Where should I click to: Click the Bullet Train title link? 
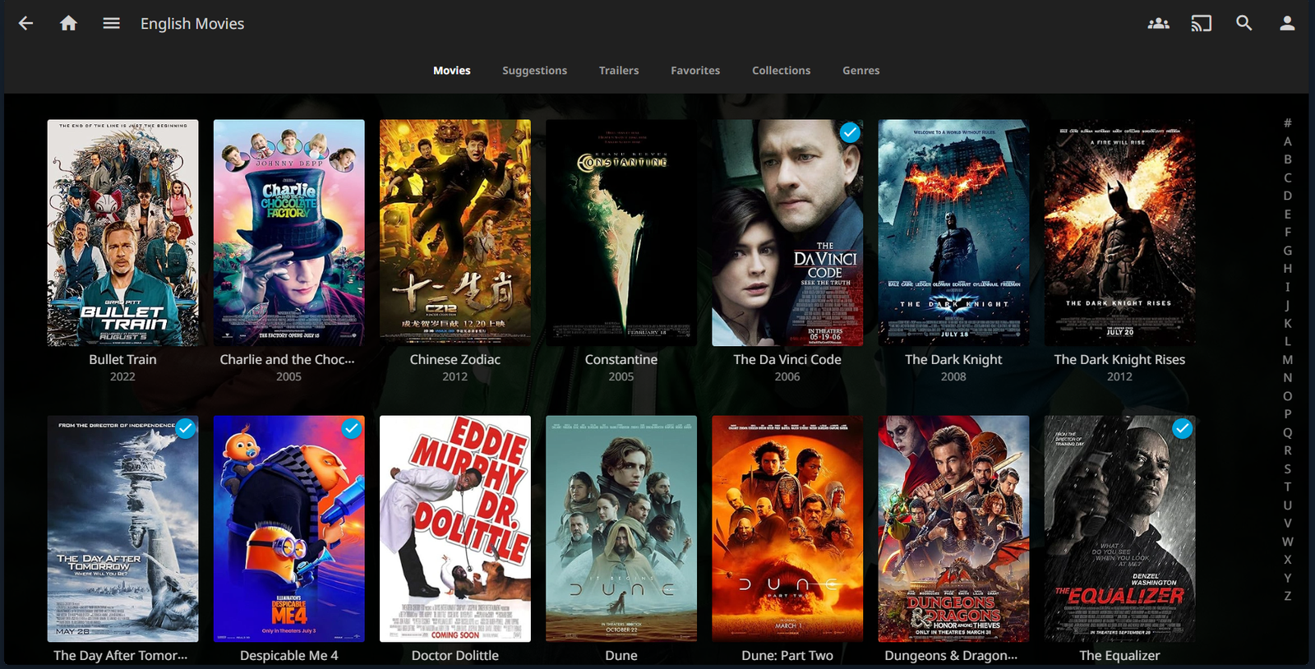click(x=122, y=359)
